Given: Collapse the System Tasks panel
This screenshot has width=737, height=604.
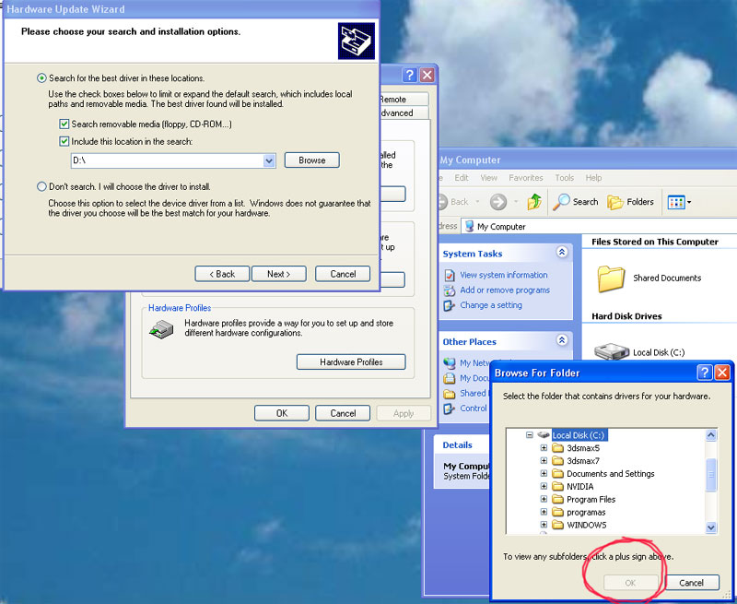Looking at the screenshot, I should (562, 252).
